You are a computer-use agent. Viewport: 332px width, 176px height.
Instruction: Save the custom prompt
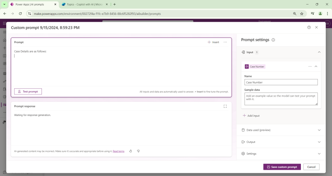pos(282,167)
